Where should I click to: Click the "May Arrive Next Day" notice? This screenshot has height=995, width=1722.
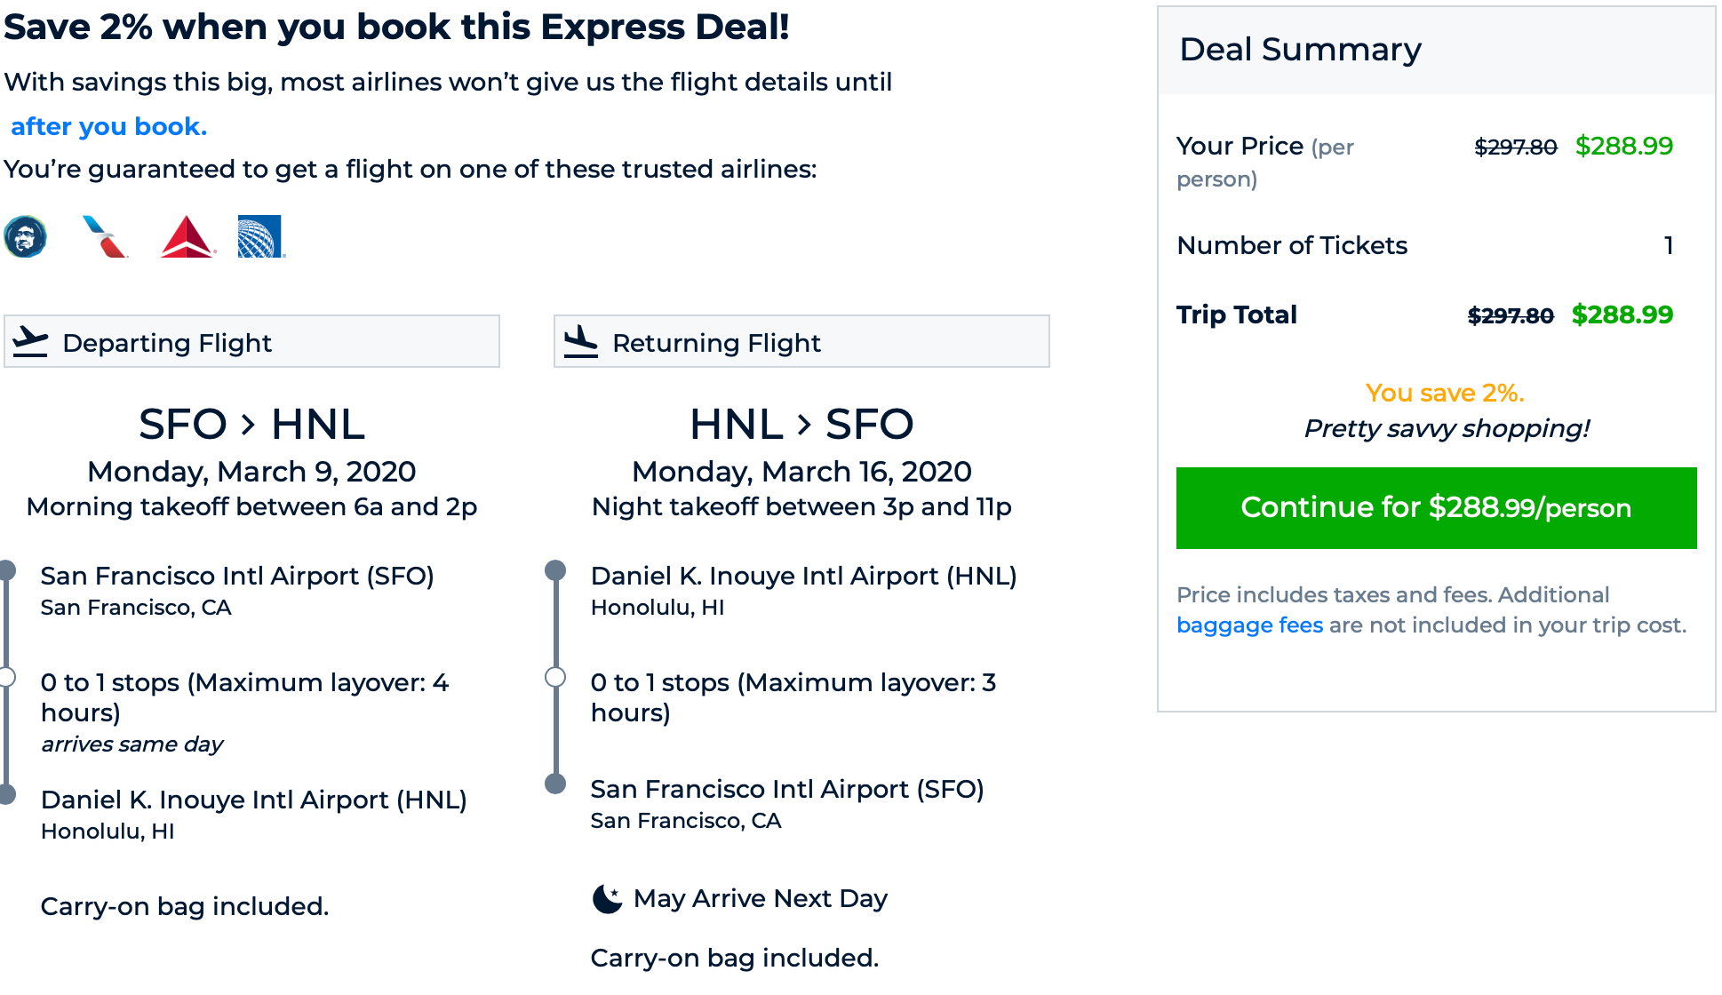760,899
